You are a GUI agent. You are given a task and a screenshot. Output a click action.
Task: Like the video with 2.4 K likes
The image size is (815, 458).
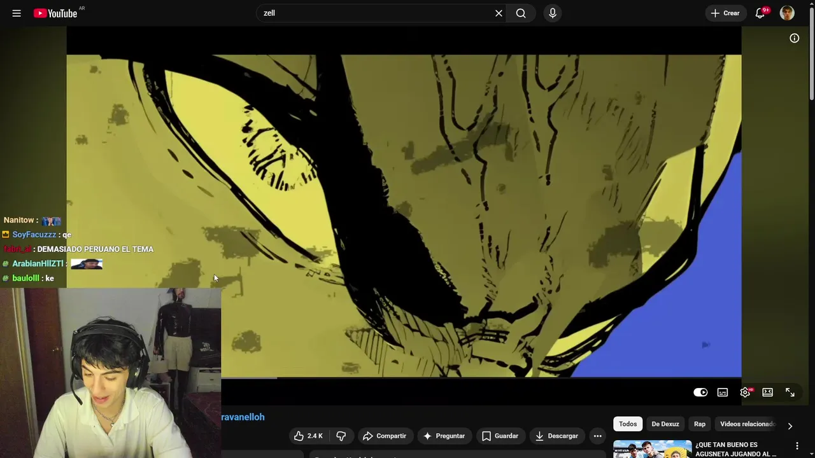coord(308,436)
